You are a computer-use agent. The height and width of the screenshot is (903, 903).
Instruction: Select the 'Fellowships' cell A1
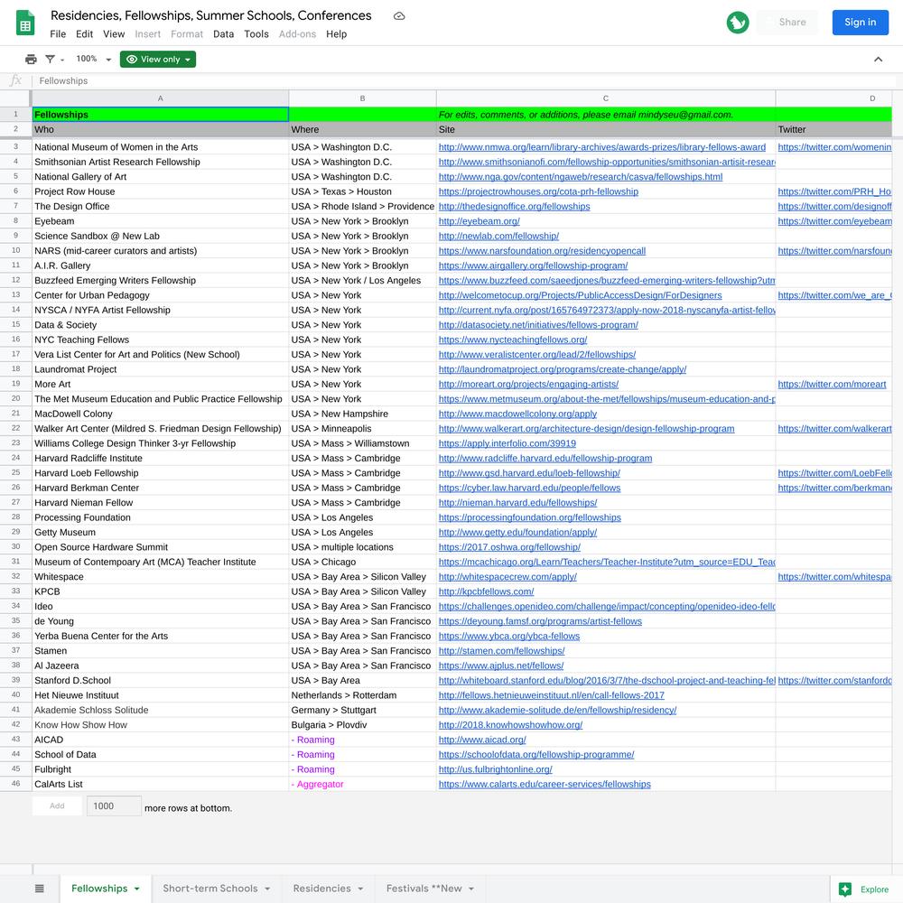tap(160, 115)
